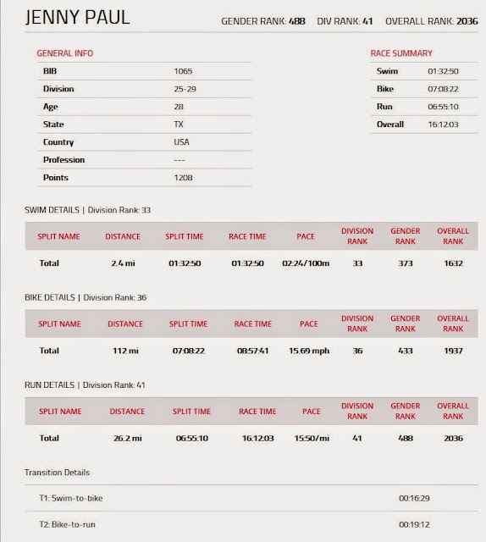Click Race Summary Swim time 01:32:50
486x542 pixels.
[x=443, y=71]
